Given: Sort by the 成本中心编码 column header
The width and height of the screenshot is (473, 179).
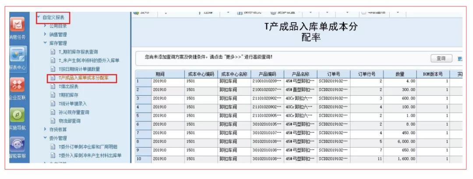Looking at the screenshot, I should (201, 74).
